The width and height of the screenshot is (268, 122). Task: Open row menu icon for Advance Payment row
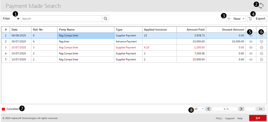click(261, 41)
